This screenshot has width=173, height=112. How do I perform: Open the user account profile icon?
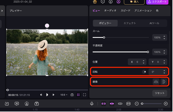[118, 2]
